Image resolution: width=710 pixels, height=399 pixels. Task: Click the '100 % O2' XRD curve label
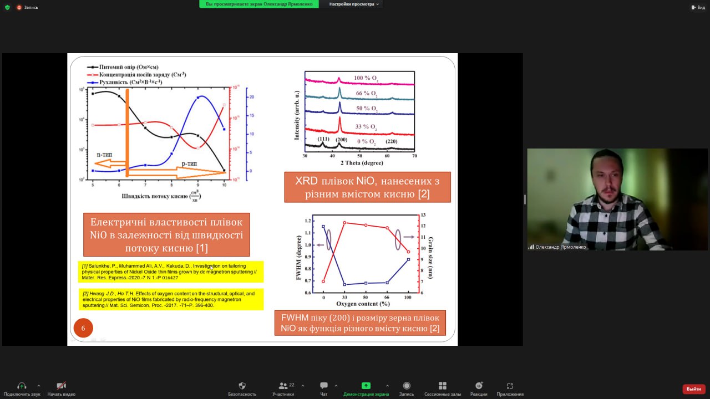point(366,78)
